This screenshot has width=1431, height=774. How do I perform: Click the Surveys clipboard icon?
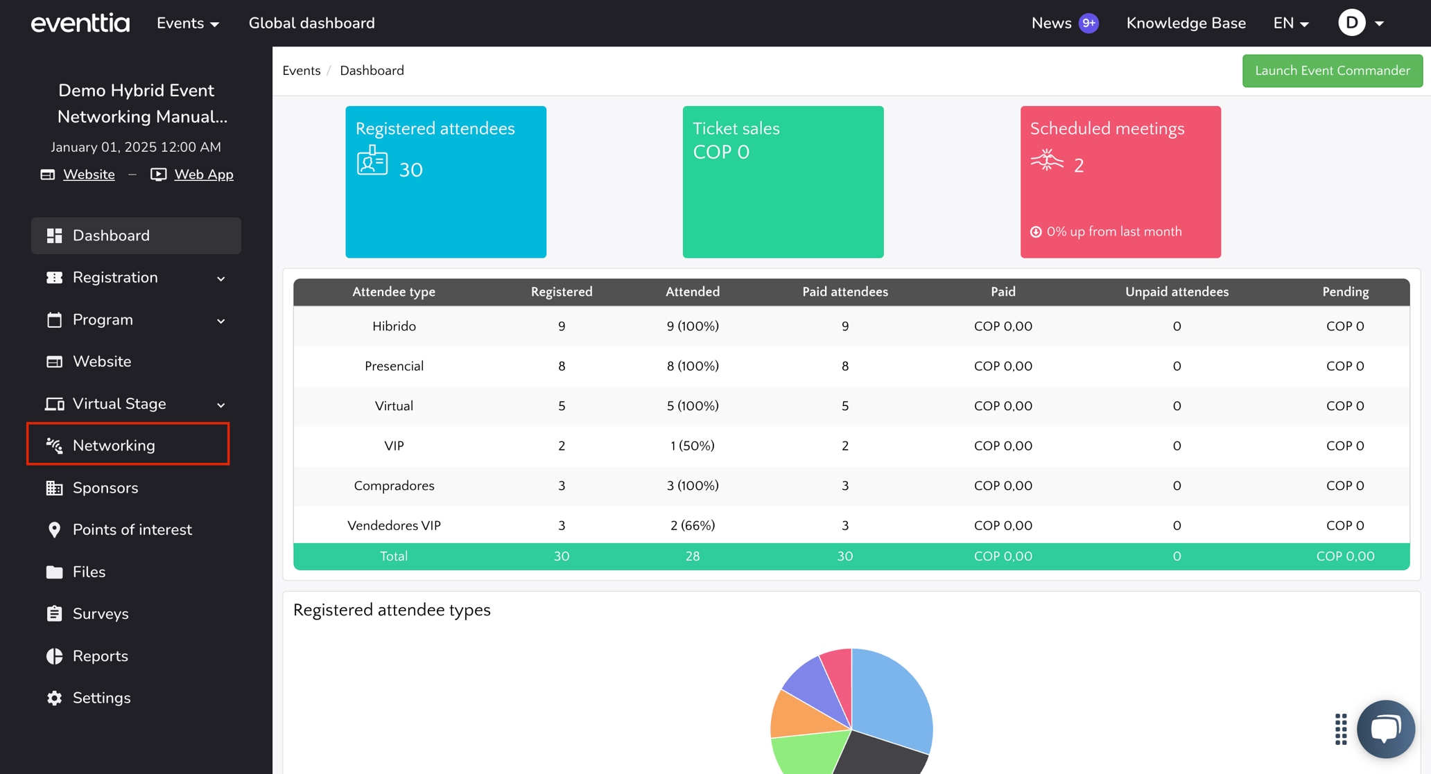pos(54,614)
